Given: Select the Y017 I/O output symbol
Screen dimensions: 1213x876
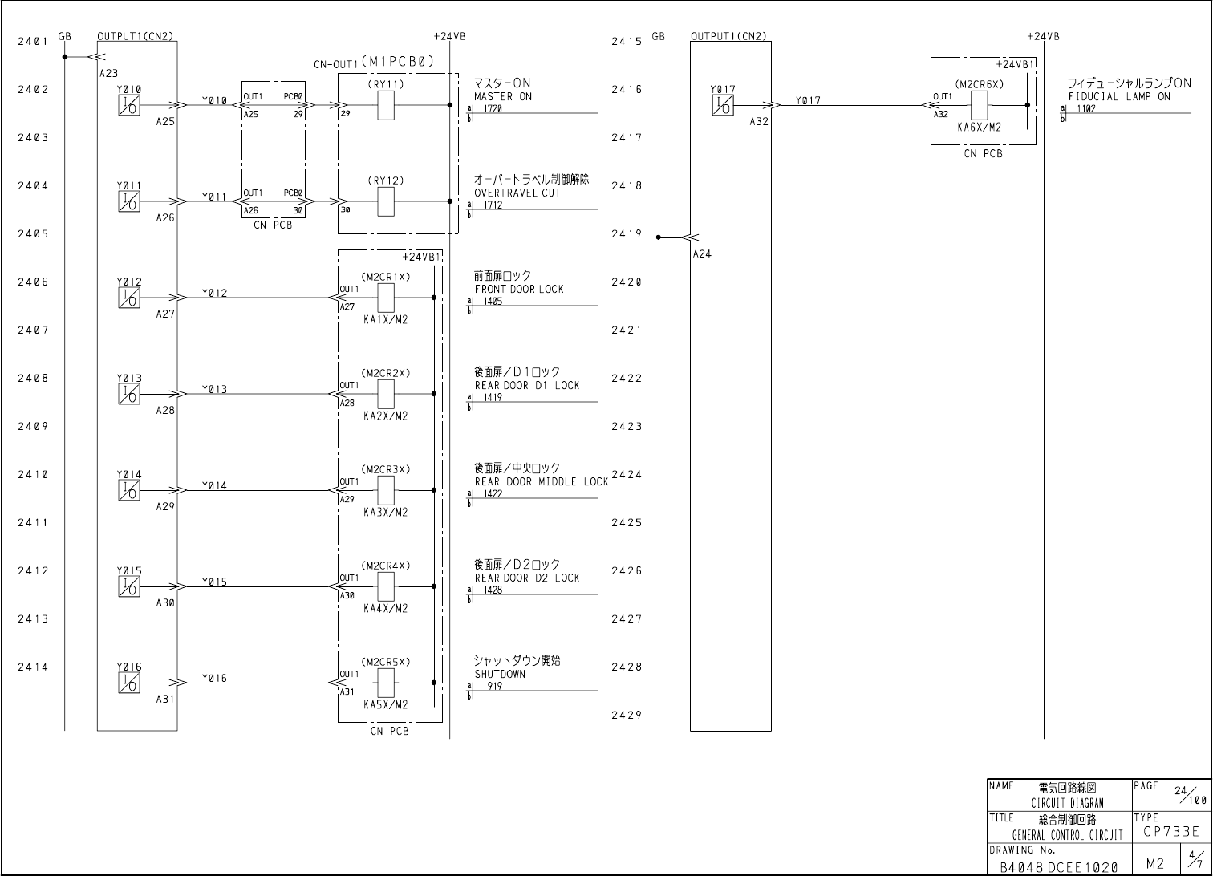Looking at the screenshot, I should (722, 105).
